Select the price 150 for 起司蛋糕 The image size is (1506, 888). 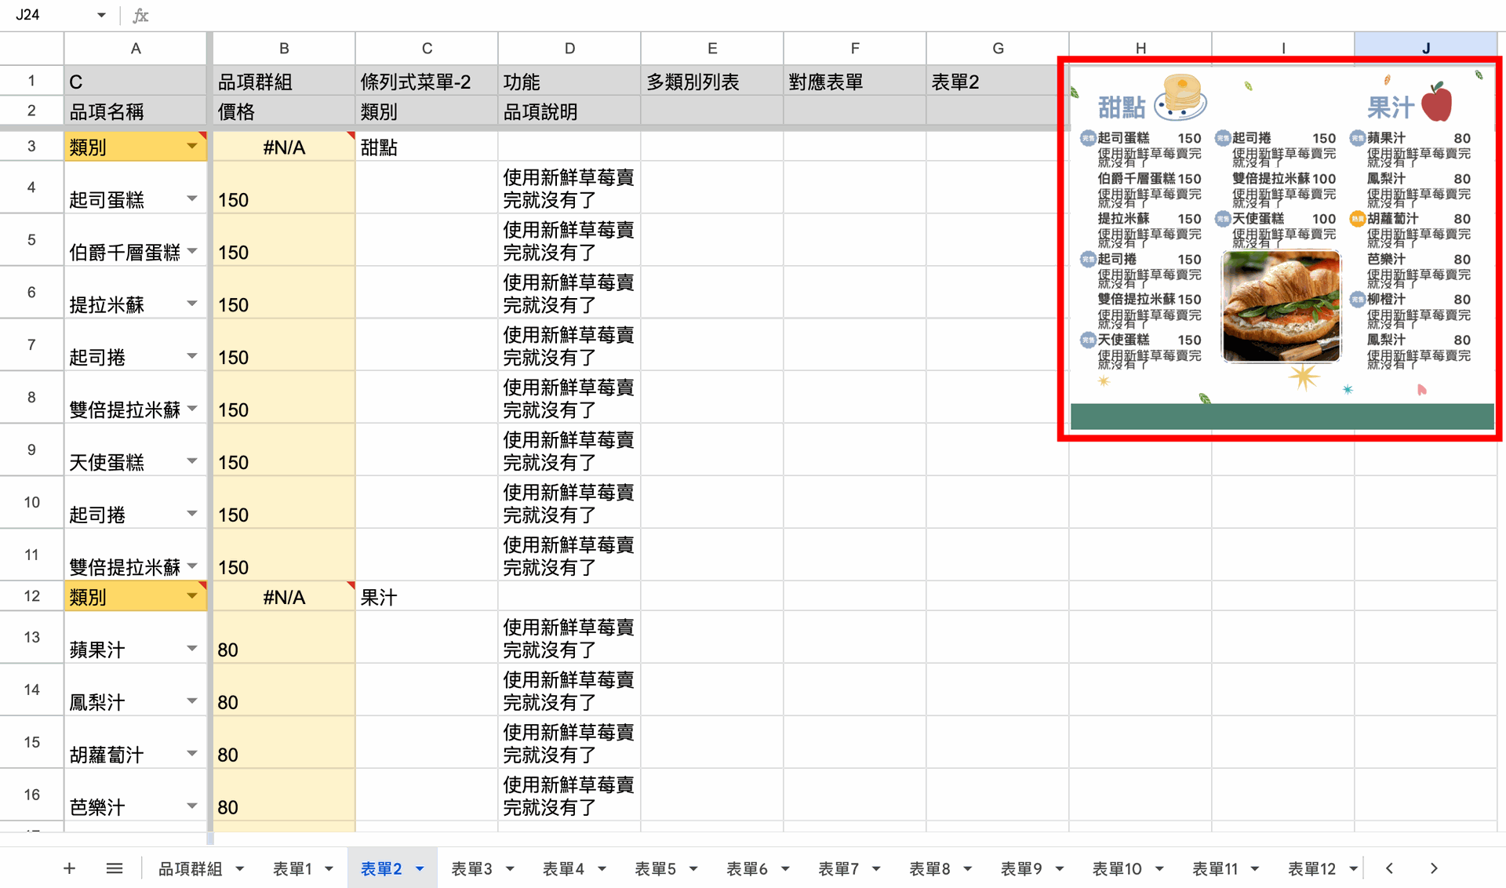(284, 187)
